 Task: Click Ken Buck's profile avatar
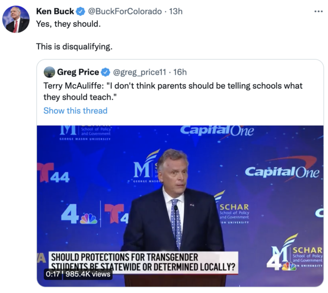(16, 20)
